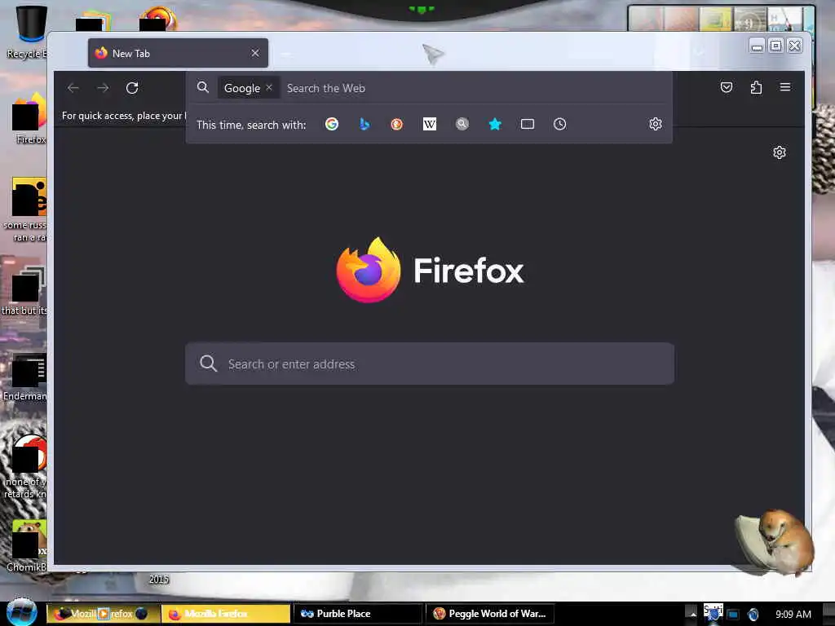Search bookmarks using the star icon

[495, 124]
